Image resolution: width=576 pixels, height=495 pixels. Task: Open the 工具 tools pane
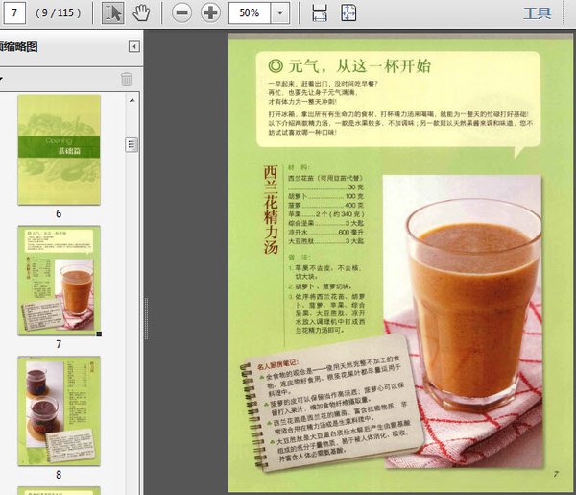pyautogui.click(x=536, y=13)
